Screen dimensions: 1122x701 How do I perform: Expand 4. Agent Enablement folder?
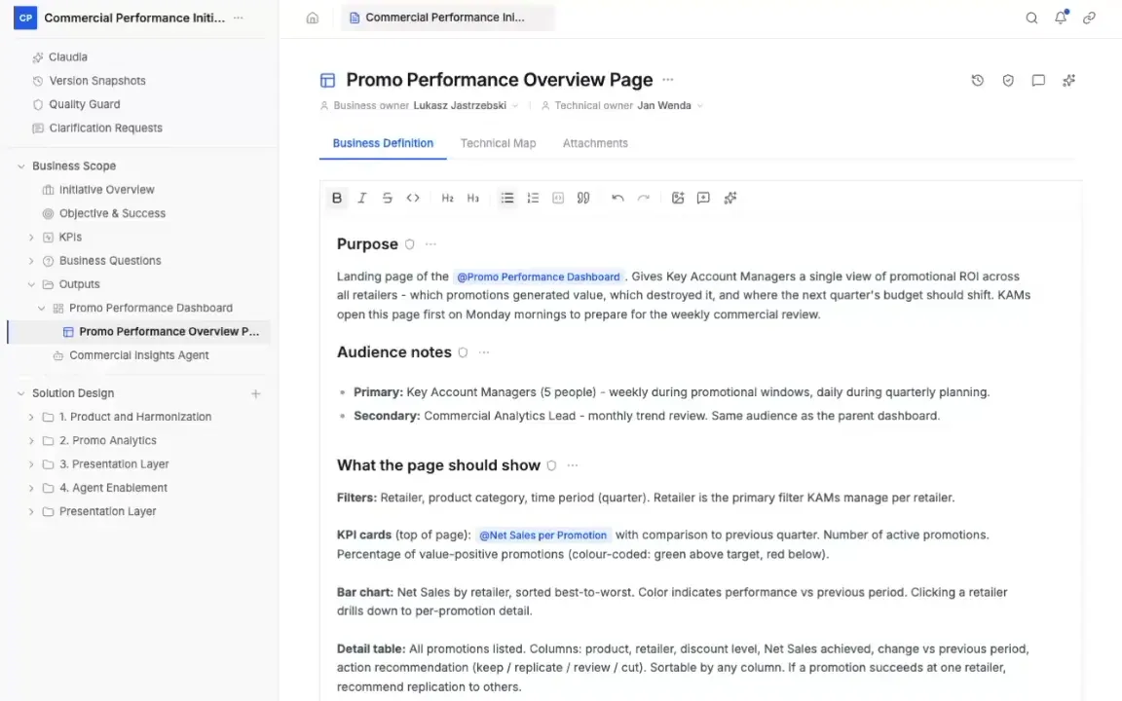[x=31, y=488]
